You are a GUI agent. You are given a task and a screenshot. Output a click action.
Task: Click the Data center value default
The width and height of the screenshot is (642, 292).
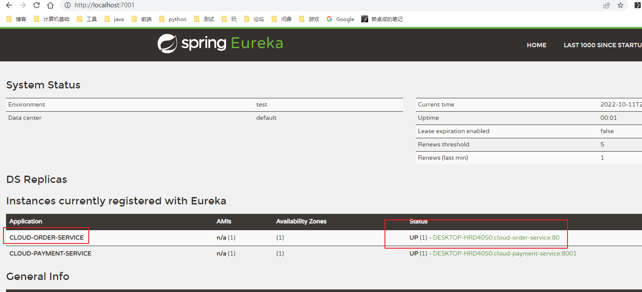pyautogui.click(x=267, y=118)
